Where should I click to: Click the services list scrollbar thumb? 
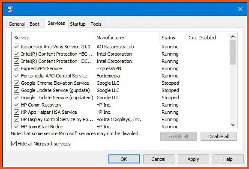pyautogui.click(x=233, y=52)
